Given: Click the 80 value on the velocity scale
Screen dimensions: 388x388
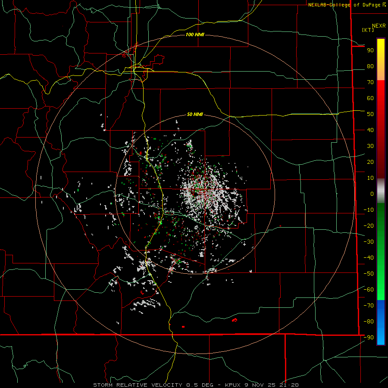Looking at the screenshot, I should 370,66.
